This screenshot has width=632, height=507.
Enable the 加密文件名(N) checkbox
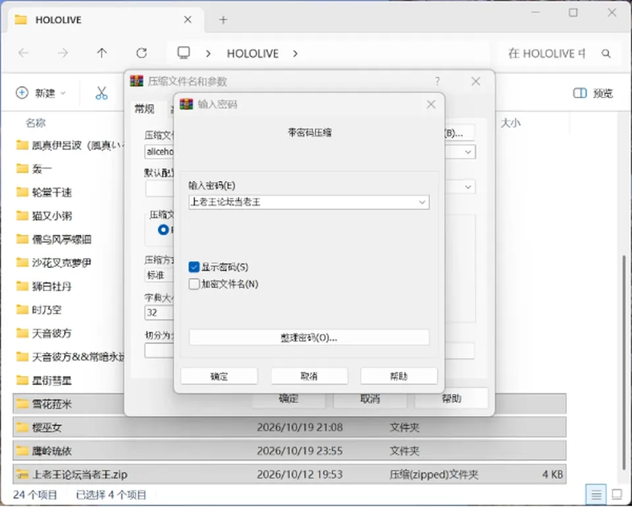pyautogui.click(x=194, y=284)
